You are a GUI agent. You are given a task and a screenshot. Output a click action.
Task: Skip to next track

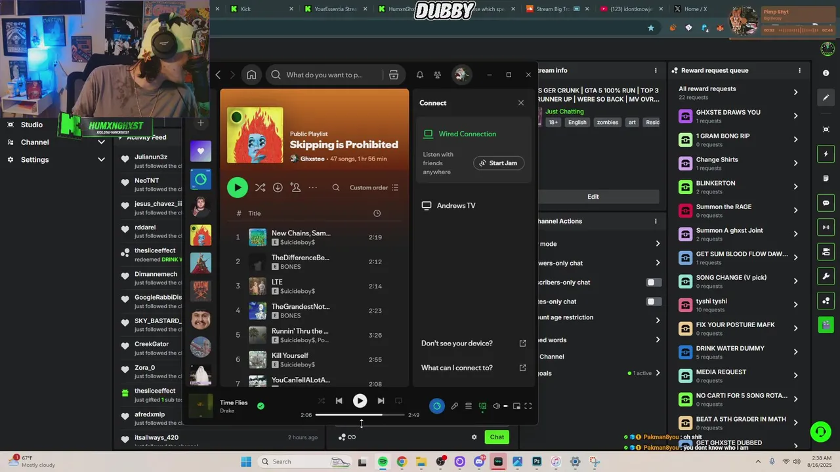point(381,401)
